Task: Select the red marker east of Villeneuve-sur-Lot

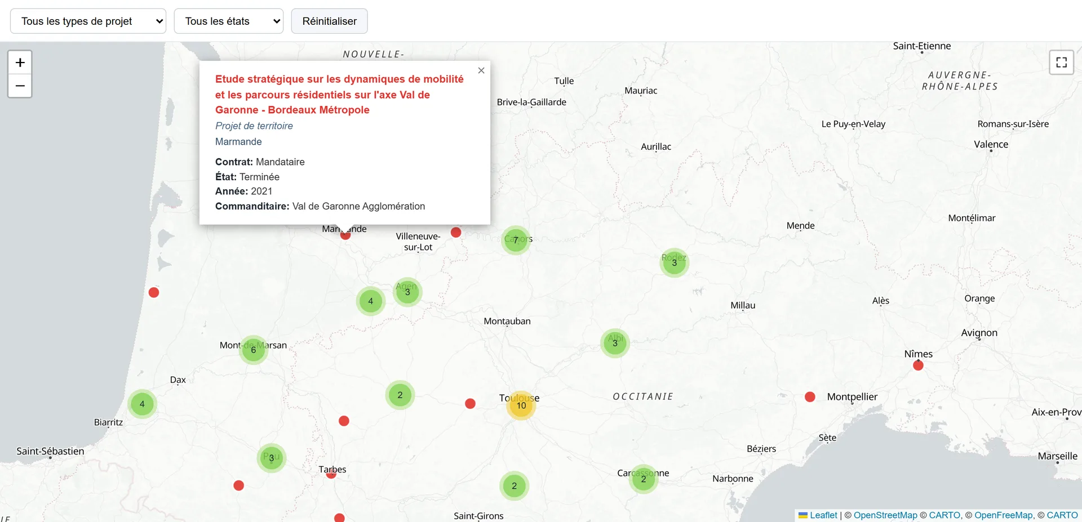Action: pos(456,232)
